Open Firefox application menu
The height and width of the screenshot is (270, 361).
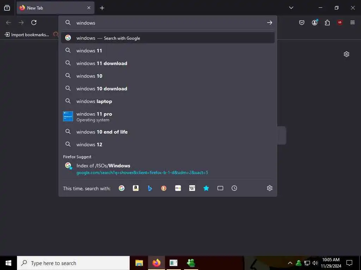[x=353, y=22]
